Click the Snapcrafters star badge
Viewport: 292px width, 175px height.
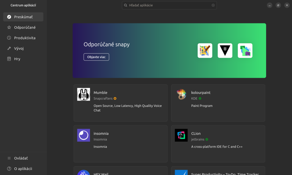tap(115, 99)
